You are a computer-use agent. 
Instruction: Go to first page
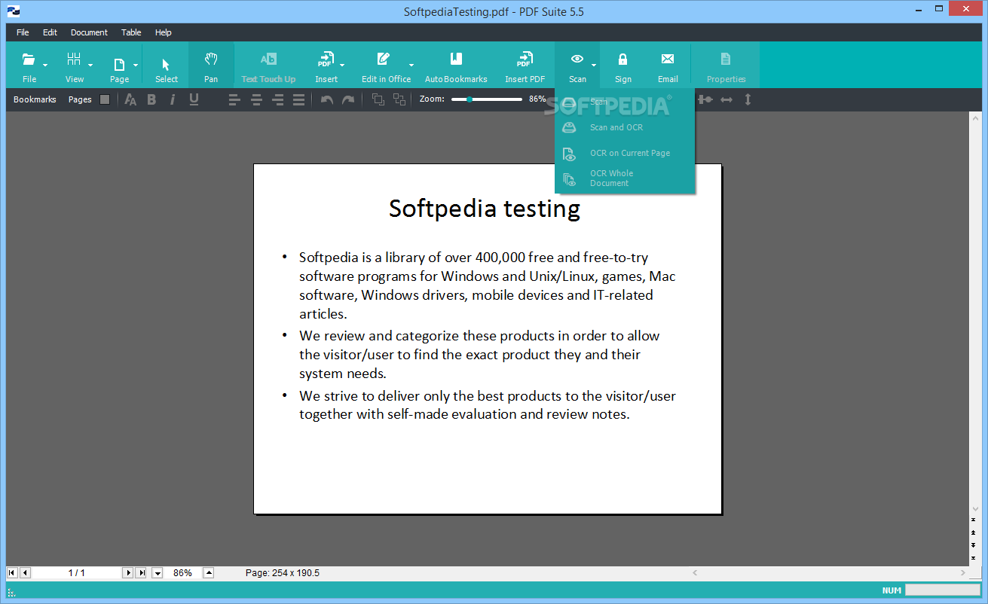pyautogui.click(x=12, y=573)
